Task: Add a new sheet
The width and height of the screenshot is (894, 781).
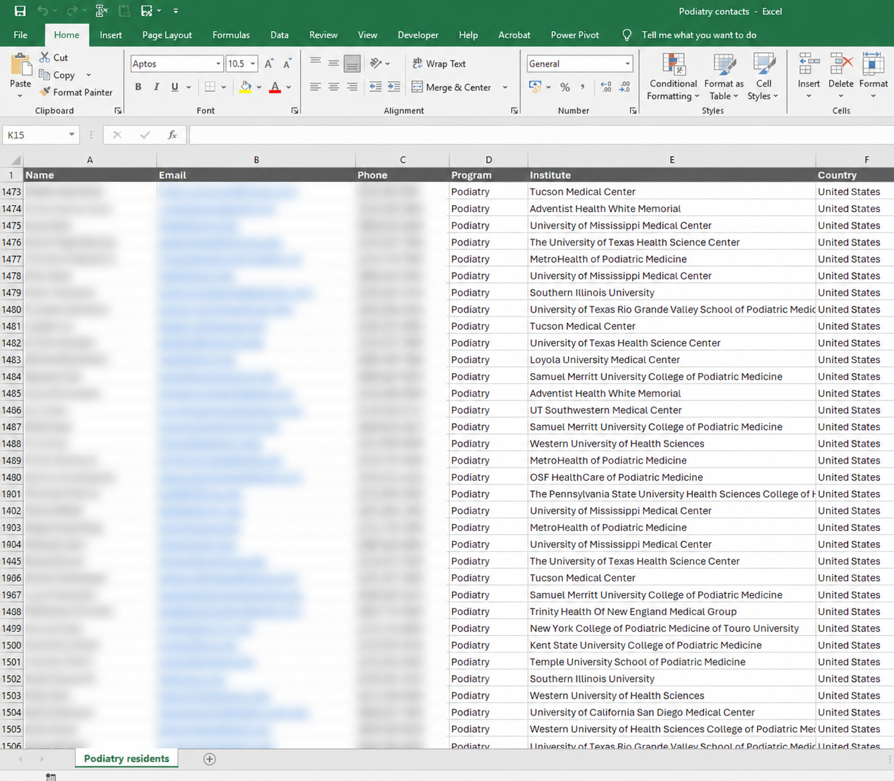Action: coord(209,759)
